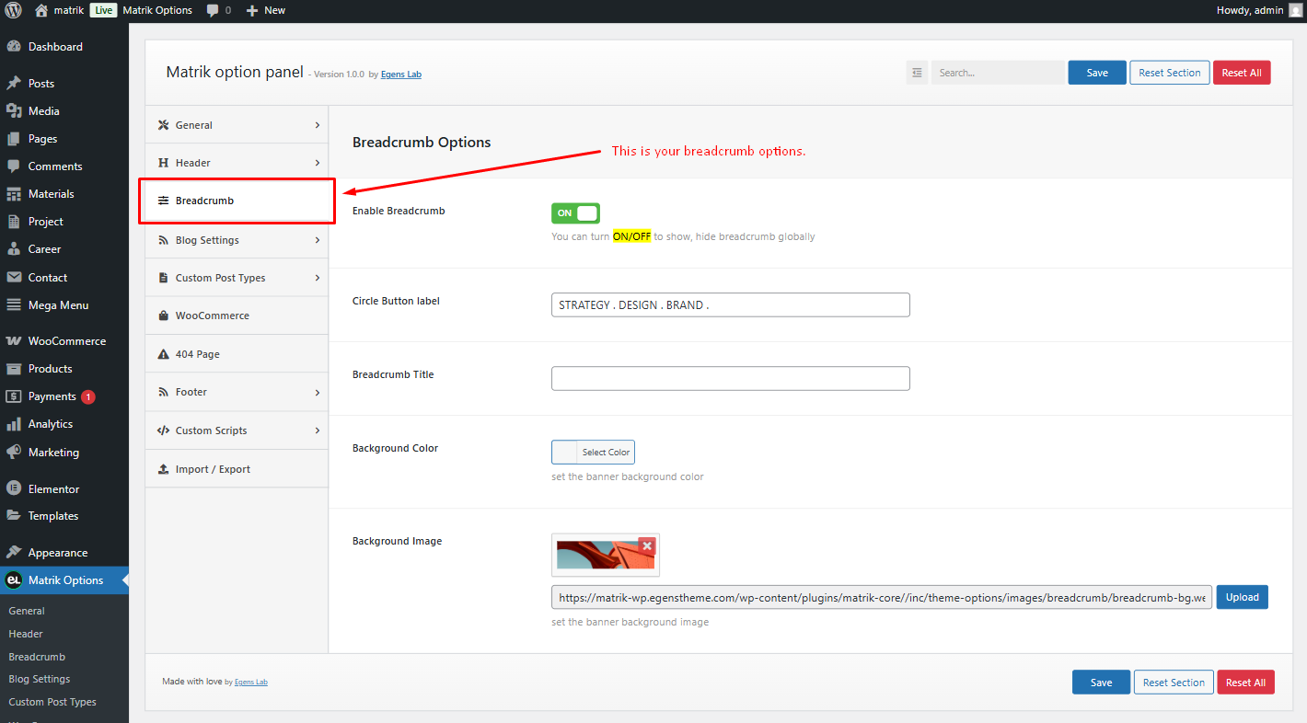Click the expand-all sections icon beside search
The height and width of the screenshot is (723, 1307).
(x=917, y=73)
